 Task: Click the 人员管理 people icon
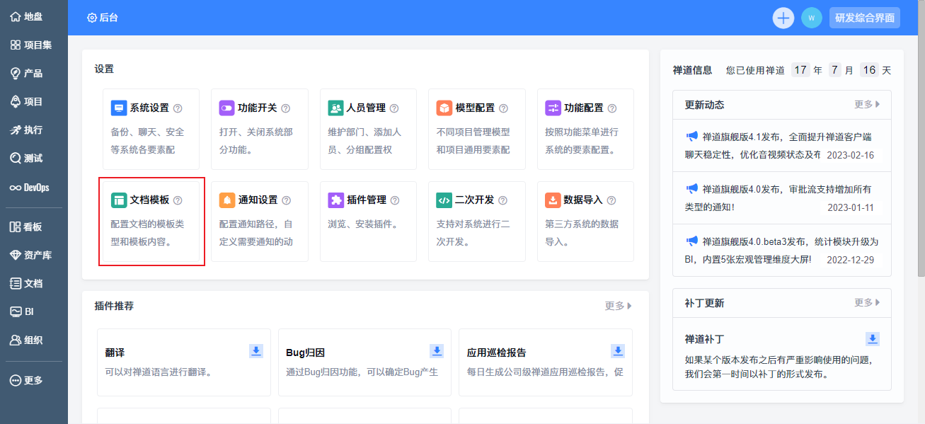pos(335,108)
